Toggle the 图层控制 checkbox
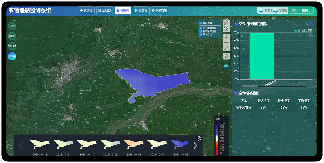The width and height of the screenshot is (324, 163). (x=201, y=23)
